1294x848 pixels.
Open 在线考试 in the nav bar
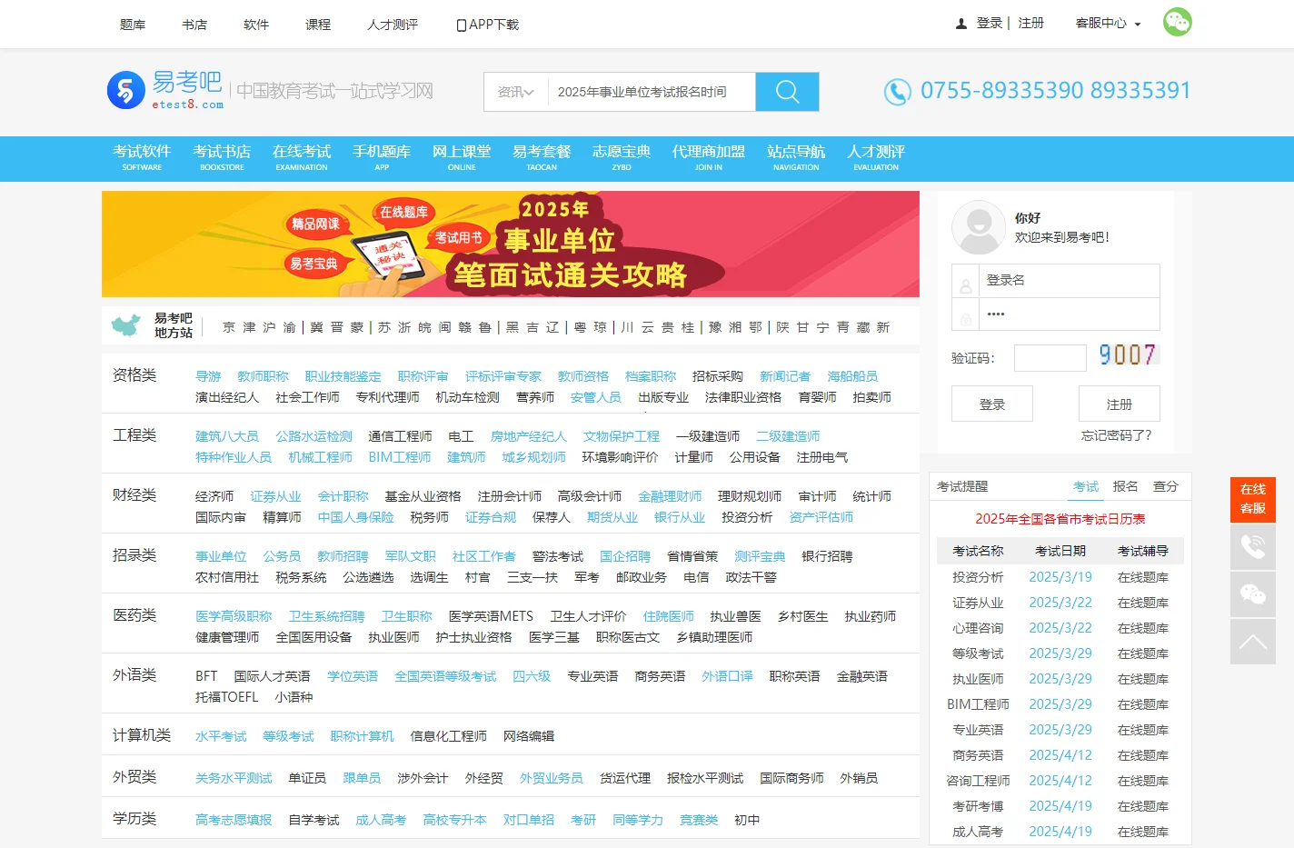302,157
